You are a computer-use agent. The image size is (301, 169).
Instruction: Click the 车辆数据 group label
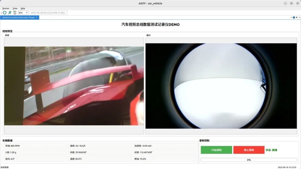[7, 141]
